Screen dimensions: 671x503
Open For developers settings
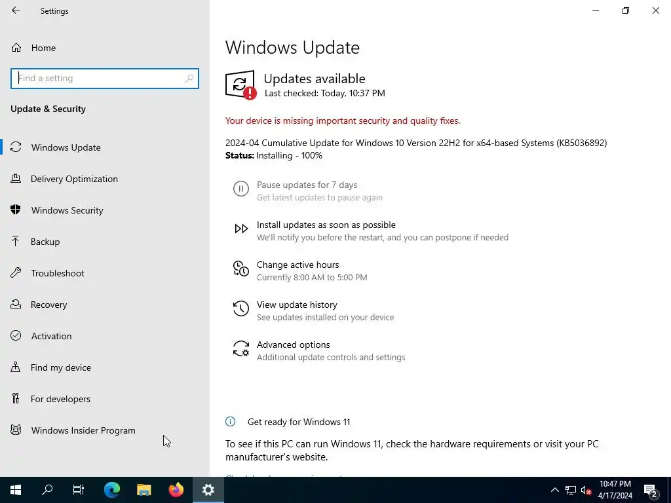[x=105, y=399]
